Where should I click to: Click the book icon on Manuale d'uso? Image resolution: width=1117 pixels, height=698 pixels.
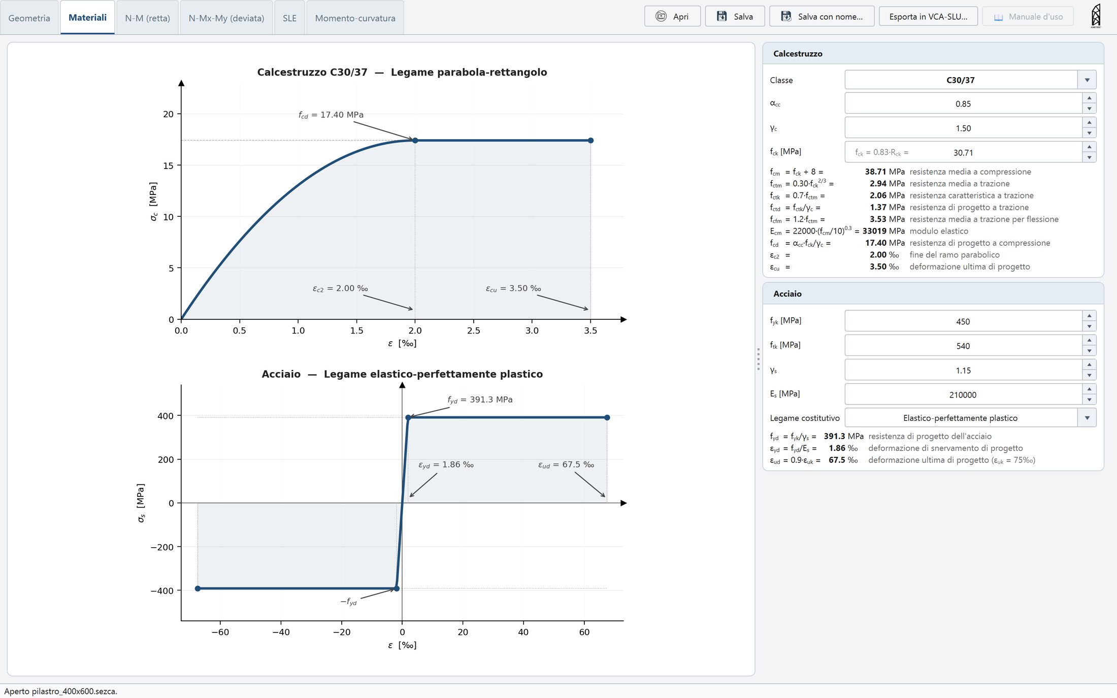(x=998, y=17)
